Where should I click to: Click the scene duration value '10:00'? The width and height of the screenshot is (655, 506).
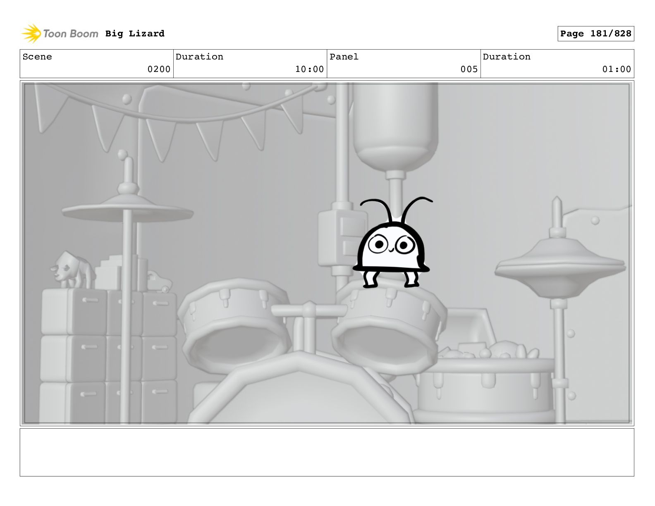click(309, 69)
